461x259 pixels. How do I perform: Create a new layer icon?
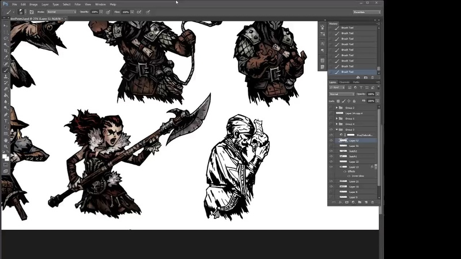366,202
